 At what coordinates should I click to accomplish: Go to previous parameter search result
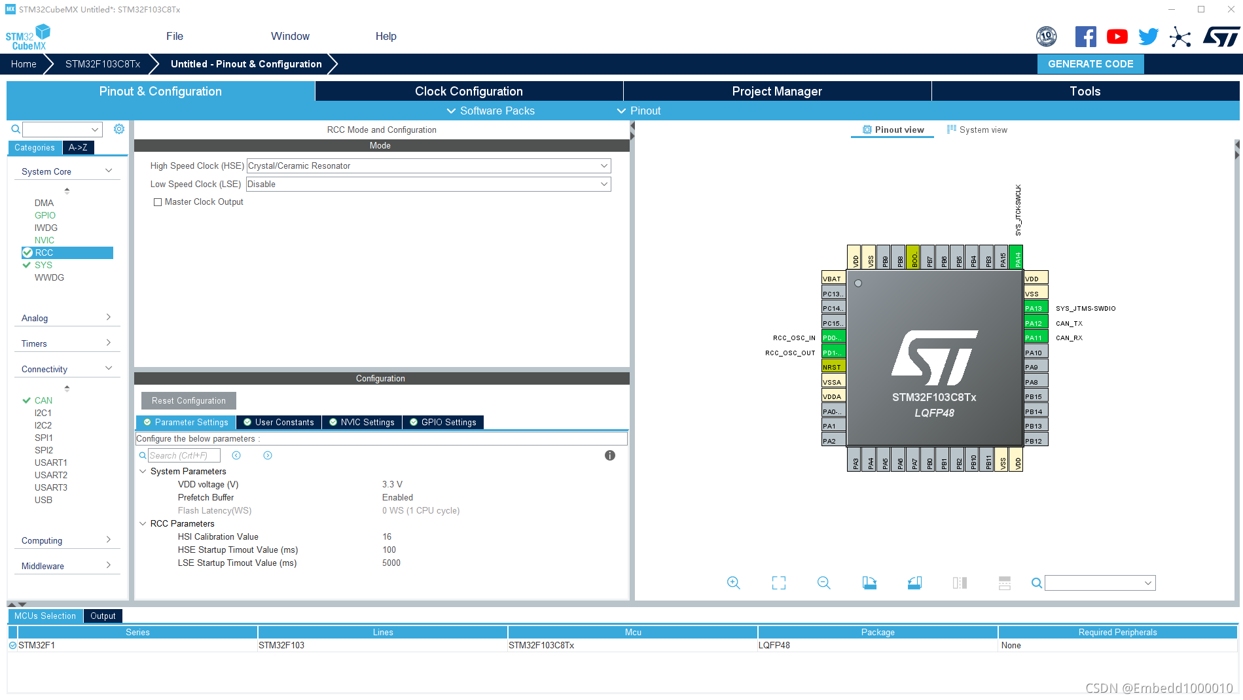pos(236,455)
